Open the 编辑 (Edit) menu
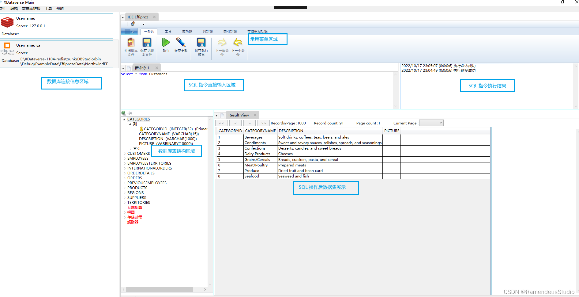579x297 pixels. pos(14,9)
